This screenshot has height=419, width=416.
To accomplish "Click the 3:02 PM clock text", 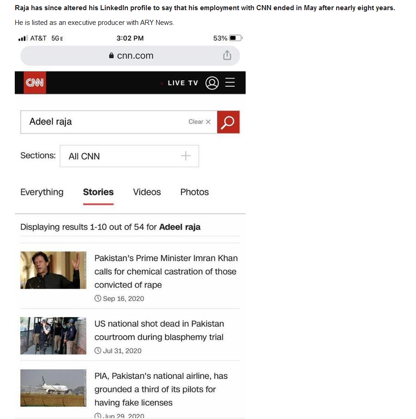I will (130, 38).
